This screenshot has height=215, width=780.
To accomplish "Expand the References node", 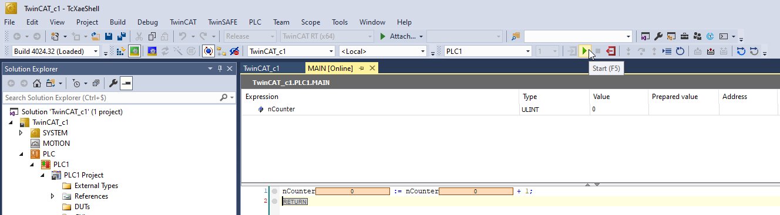I will coord(52,196).
